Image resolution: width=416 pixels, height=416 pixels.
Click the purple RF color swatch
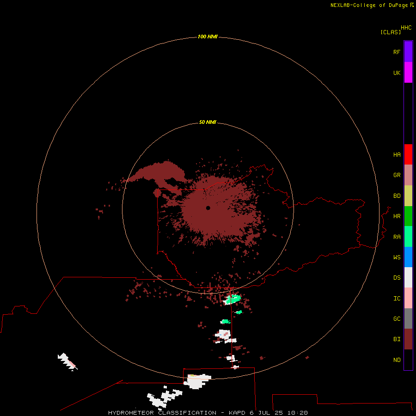pos(408,52)
